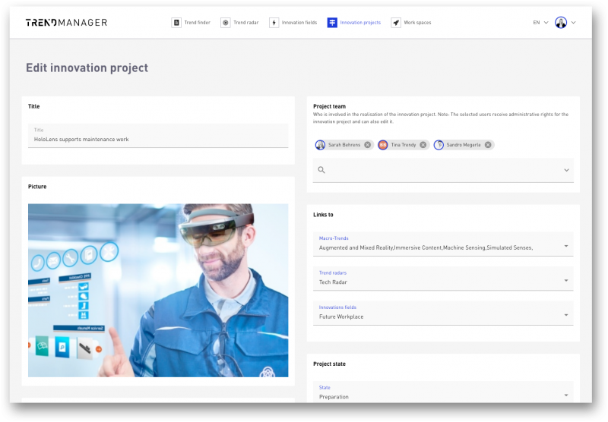Open the Trend finder tab
Screen dimensions: 608x422
pos(191,23)
